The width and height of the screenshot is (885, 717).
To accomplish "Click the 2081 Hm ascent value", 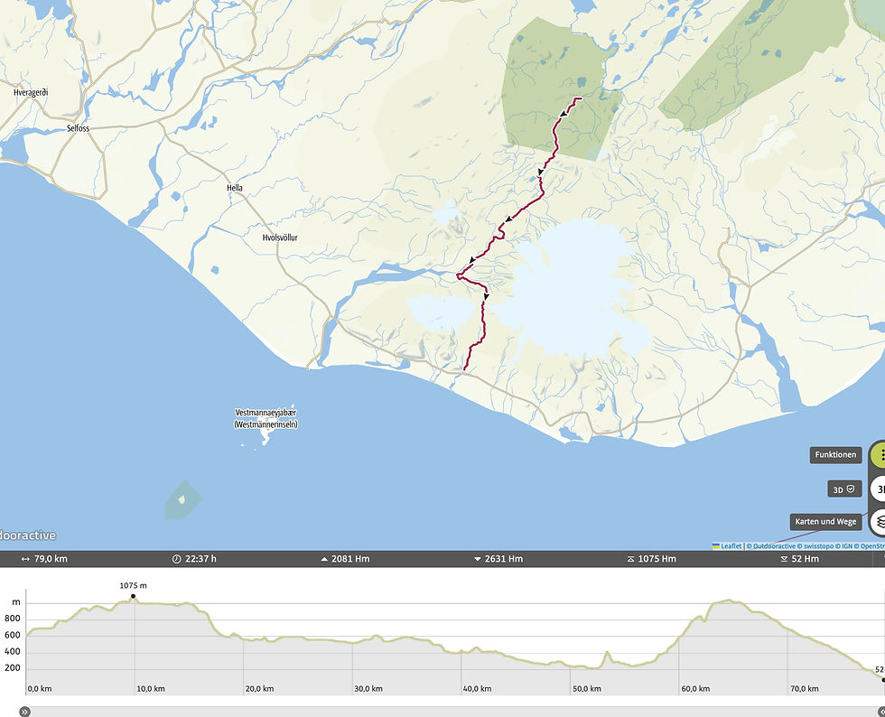I will 350,559.
